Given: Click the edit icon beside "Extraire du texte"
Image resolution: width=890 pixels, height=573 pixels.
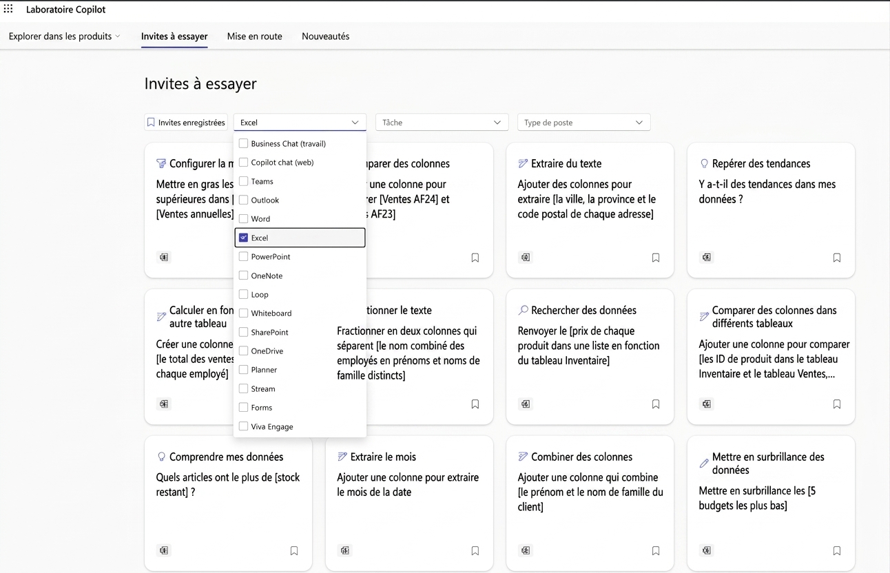Looking at the screenshot, I should click(x=524, y=164).
